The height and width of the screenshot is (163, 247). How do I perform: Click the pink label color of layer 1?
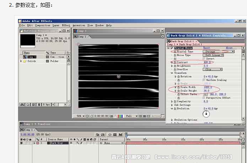click(38, 143)
